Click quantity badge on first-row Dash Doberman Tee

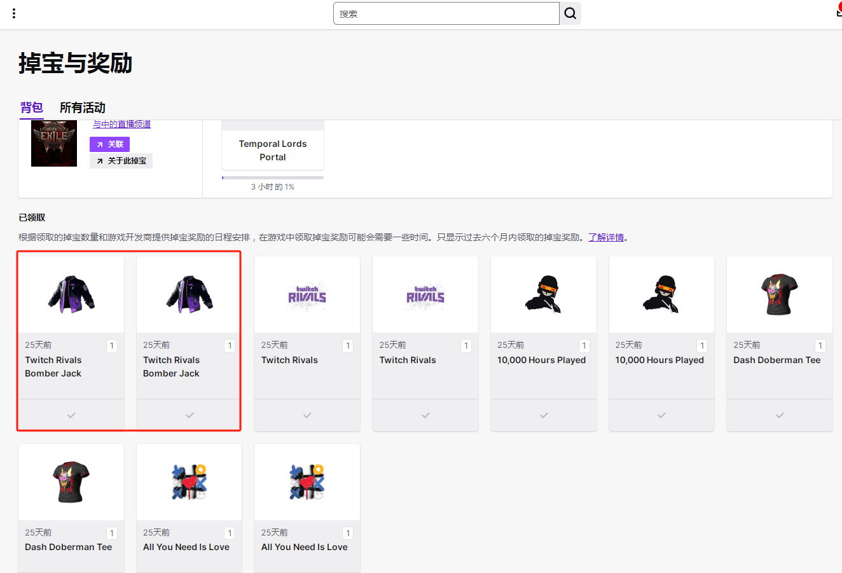(820, 346)
